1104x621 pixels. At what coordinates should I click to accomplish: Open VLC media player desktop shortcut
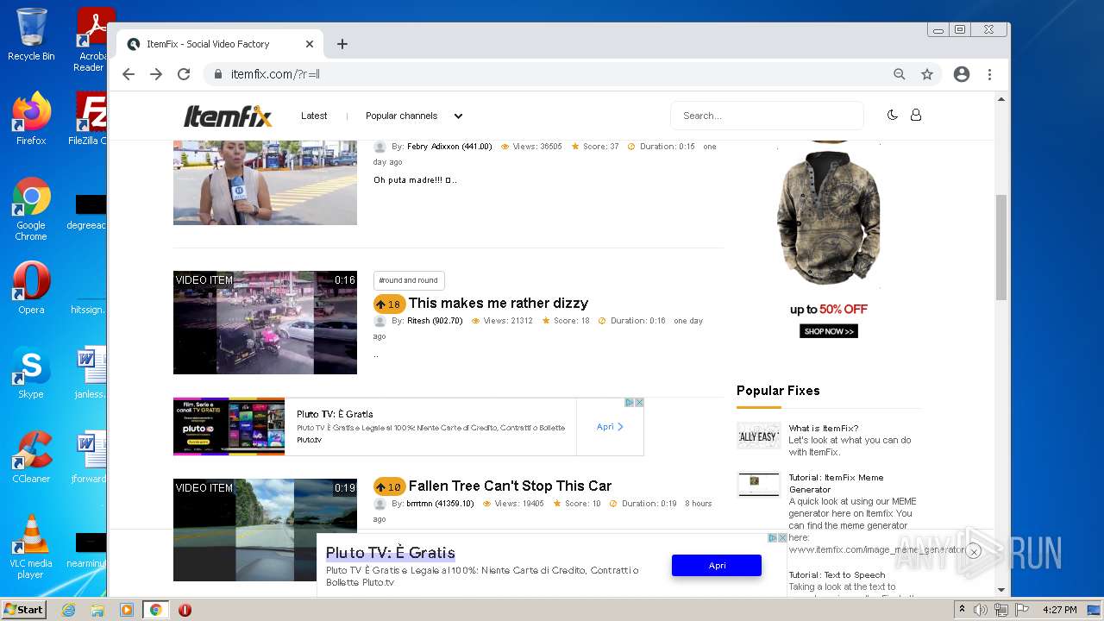[31, 547]
